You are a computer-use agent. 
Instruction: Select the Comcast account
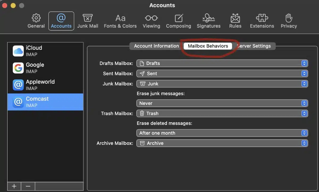[x=45, y=102]
